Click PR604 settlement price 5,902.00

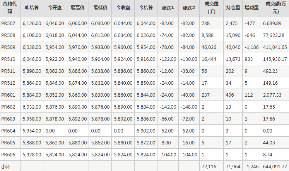pos(146,131)
